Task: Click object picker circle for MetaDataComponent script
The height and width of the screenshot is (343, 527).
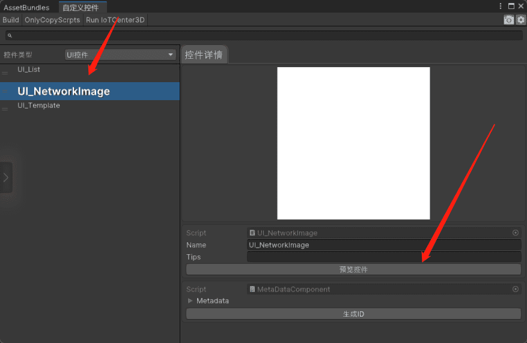Action: tap(515, 289)
